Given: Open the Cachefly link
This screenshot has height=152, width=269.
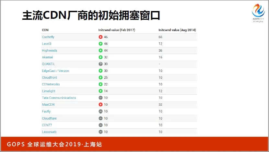Looking at the screenshot, I should [48, 37].
